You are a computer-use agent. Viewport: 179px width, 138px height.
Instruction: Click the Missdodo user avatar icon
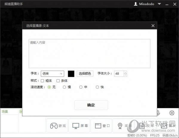[135, 4]
